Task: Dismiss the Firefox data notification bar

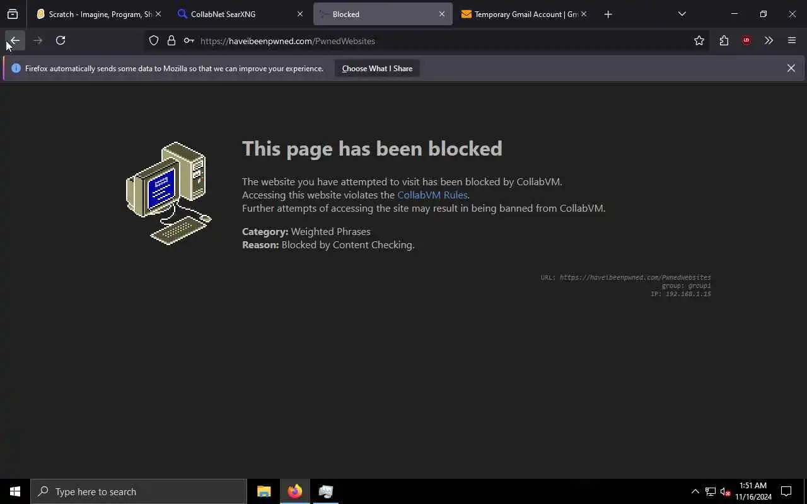Action: coord(791,68)
